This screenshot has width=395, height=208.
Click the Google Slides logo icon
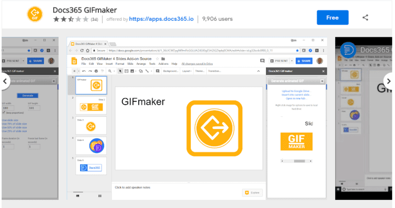(74, 61)
